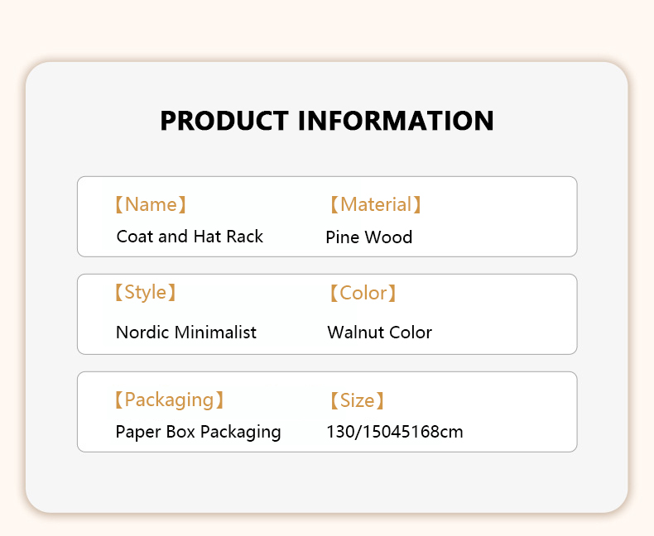
Task: Click the Style field label
Action: point(146,292)
